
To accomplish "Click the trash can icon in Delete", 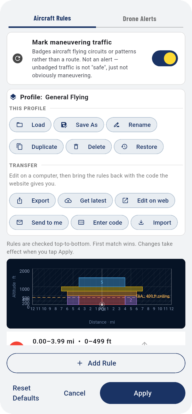I will click(x=76, y=147).
